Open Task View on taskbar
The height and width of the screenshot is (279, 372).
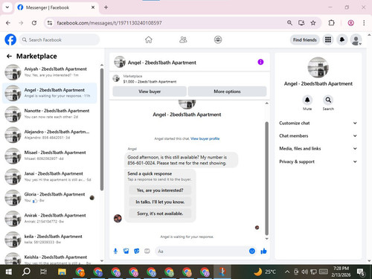coord(44,272)
